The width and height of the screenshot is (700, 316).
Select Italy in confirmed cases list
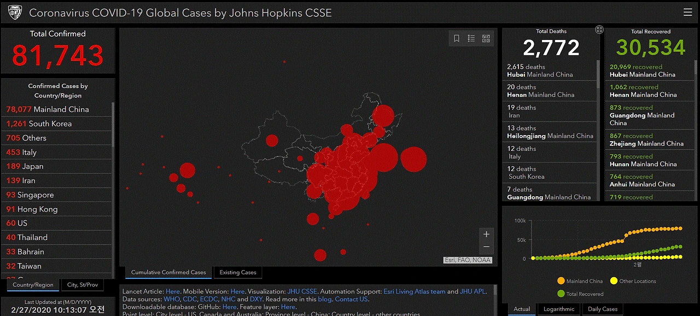(57, 152)
